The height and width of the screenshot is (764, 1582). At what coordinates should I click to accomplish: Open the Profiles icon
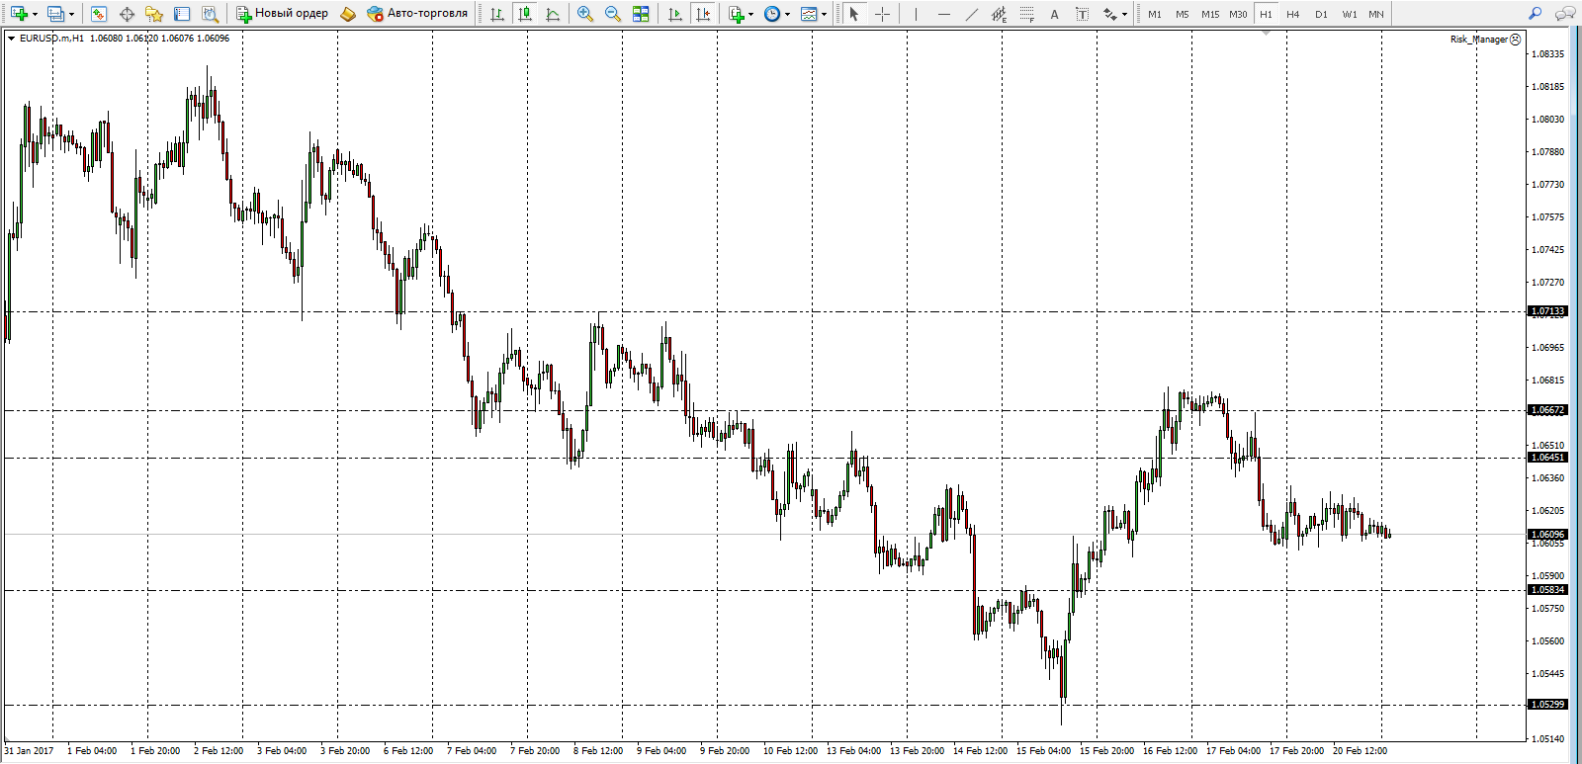[55, 14]
